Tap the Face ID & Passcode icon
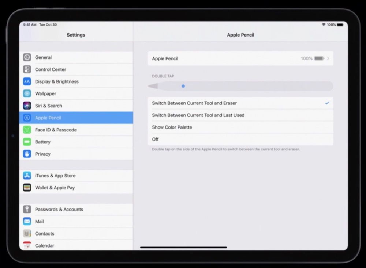 27,130
